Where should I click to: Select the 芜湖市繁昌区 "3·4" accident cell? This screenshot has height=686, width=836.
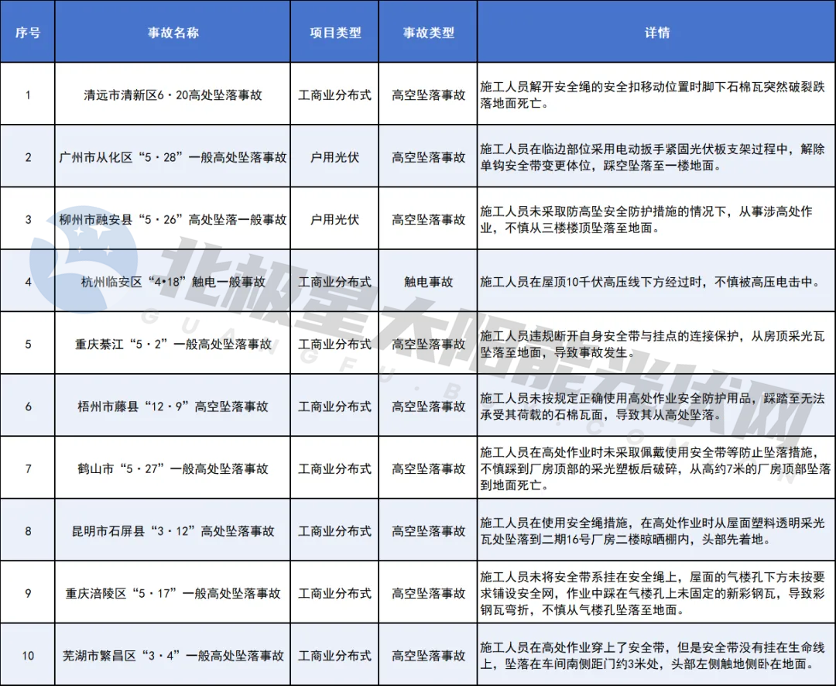click(x=173, y=656)
